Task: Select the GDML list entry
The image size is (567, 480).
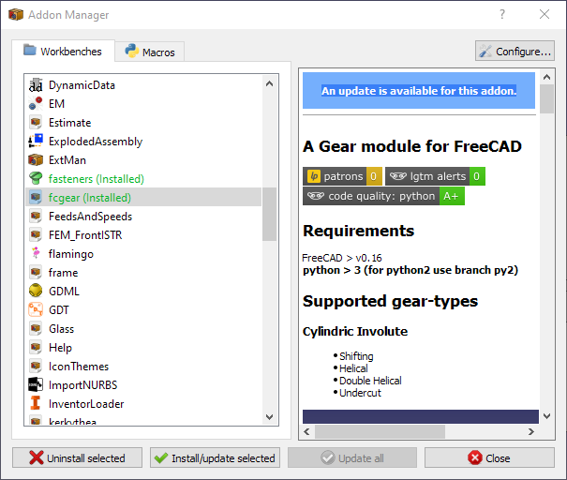Action: [143, 292]
